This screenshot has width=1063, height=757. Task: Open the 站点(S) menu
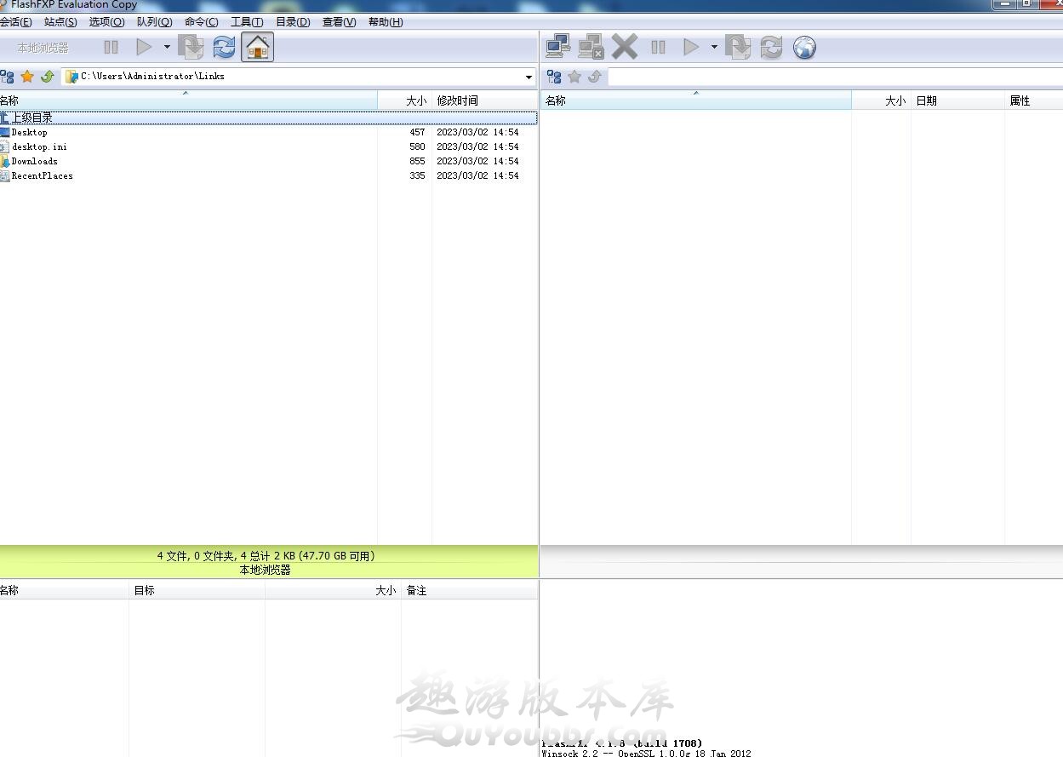click(x=60, y=22)
